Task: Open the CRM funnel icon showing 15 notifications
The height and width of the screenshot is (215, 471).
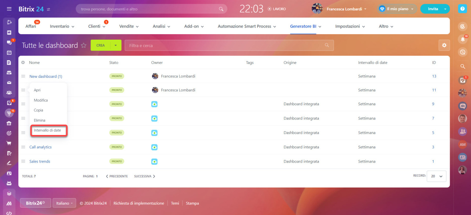Action: click(x=9, y=113)
